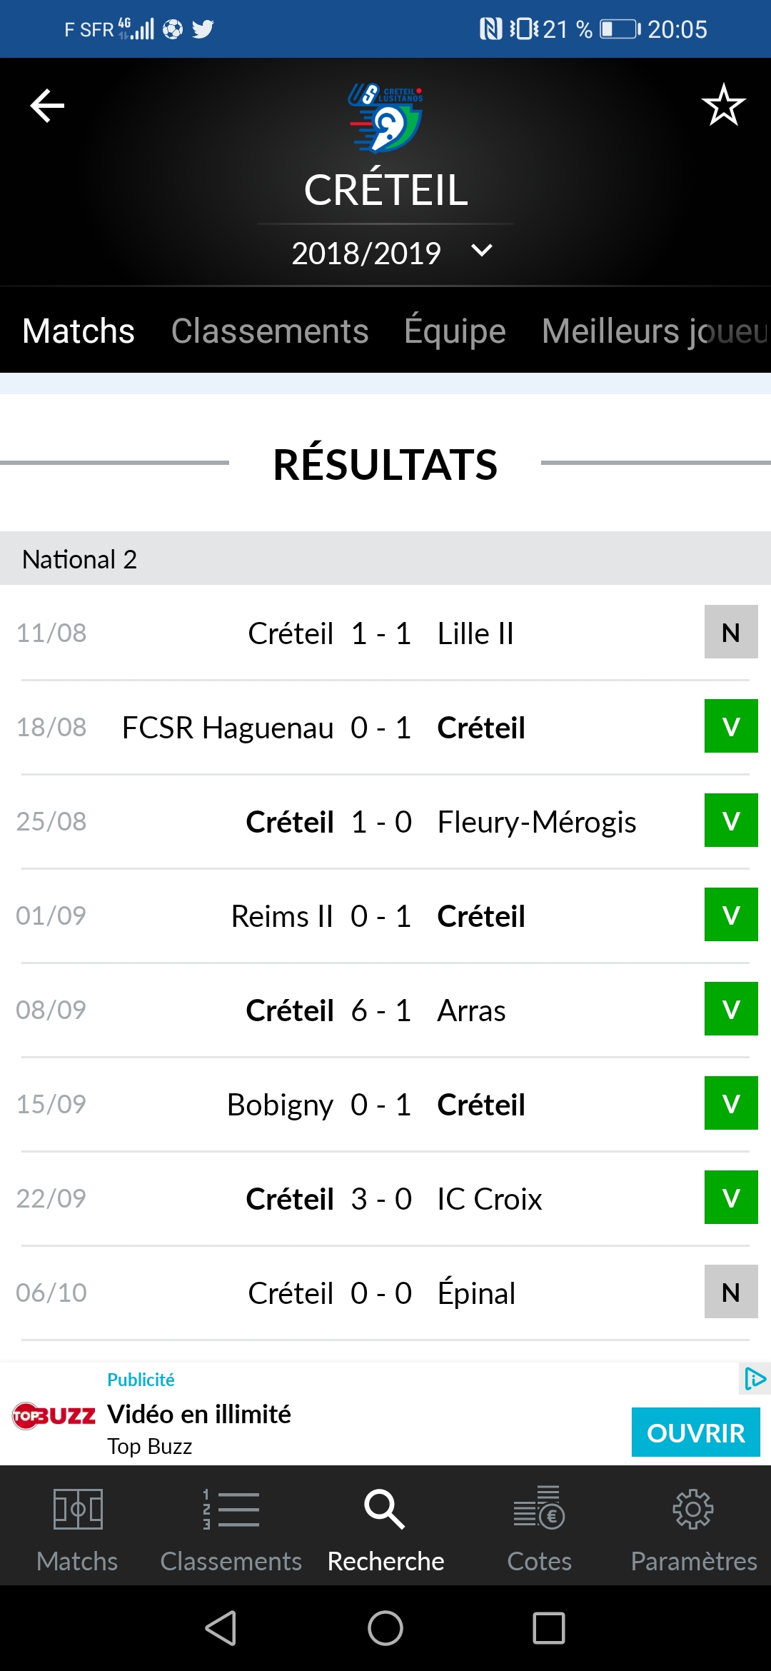Tap the ad info AdChoices icon
Screen dimensions: 771x1671
(755, 1378)
